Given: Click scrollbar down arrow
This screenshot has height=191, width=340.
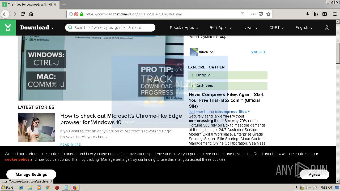Looking at the screenshot, I should (x=338, y=181).
